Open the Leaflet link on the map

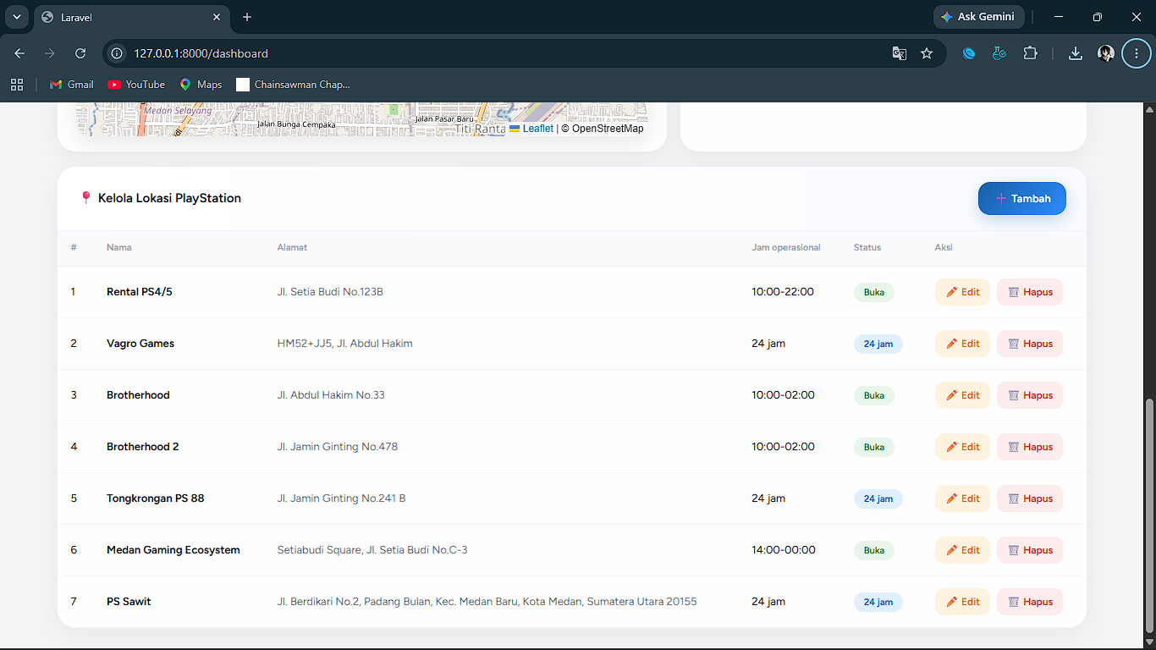(x=537, y=129)
